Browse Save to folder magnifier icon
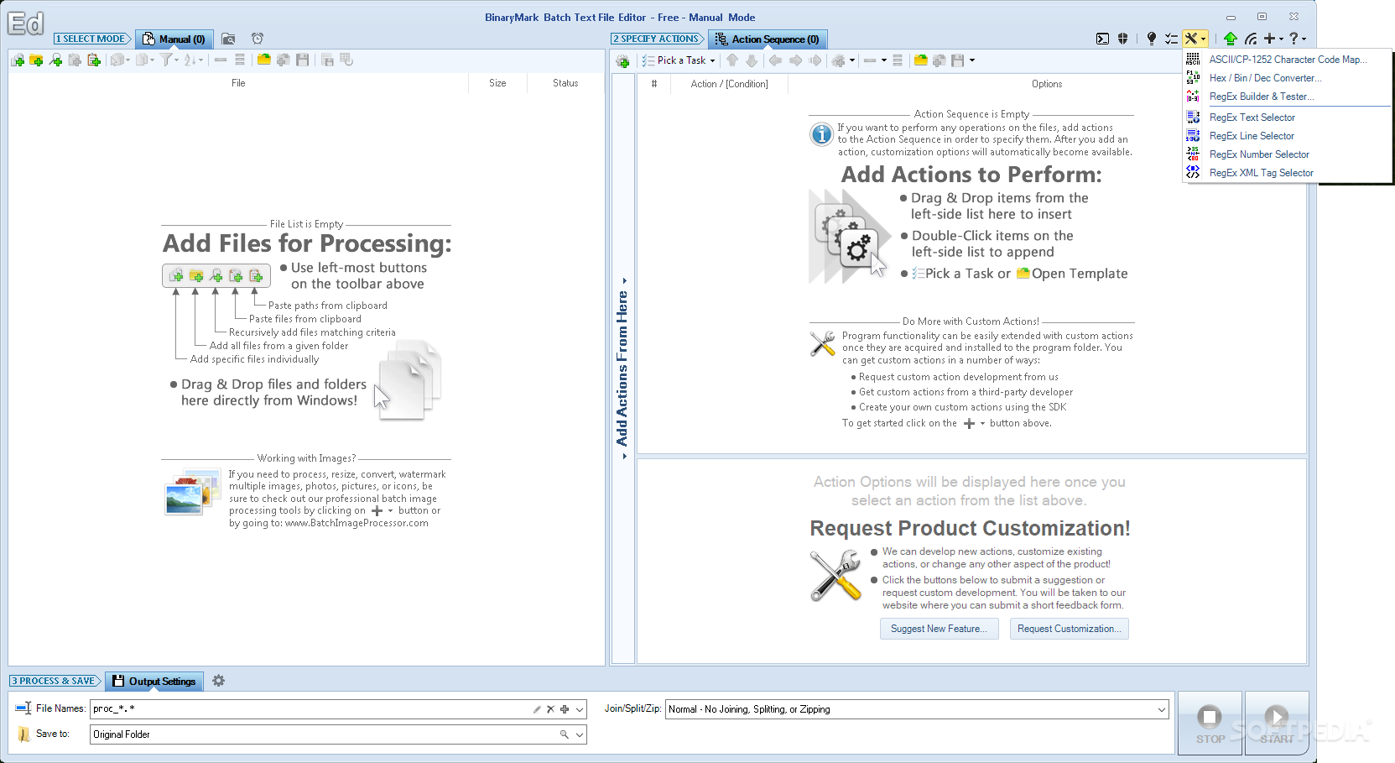This screenshot has height=763, width=1395. click(x=565, y=734)
